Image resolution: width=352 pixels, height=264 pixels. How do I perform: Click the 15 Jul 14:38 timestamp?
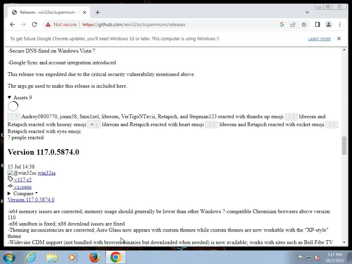(21, 167)
